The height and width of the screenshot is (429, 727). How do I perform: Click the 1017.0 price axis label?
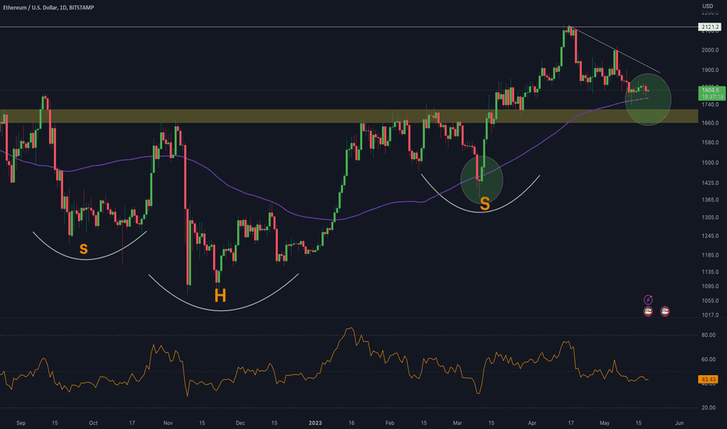click(710, 315)
